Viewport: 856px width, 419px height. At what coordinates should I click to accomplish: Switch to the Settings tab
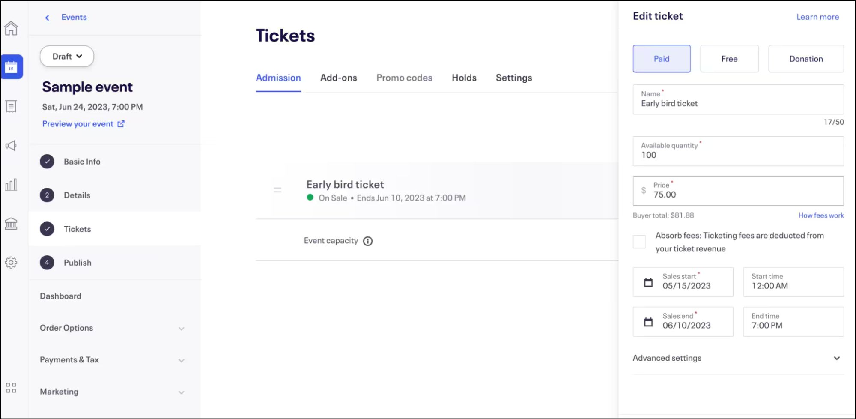[x=514, y=78]
